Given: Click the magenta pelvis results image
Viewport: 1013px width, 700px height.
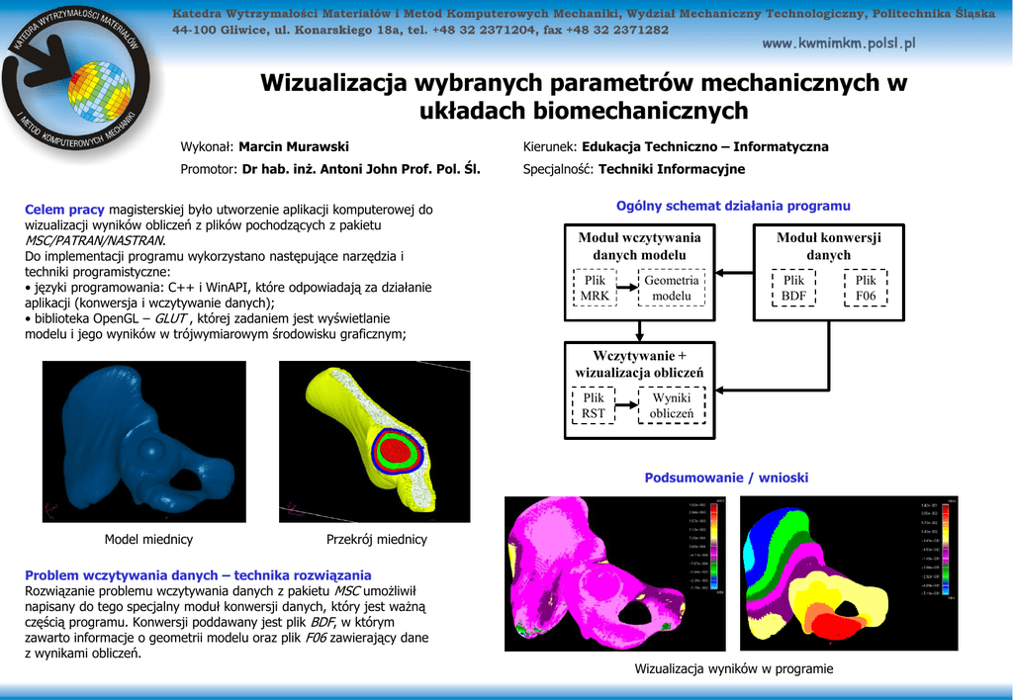Looking at the screenshot, I should (615, 573).
